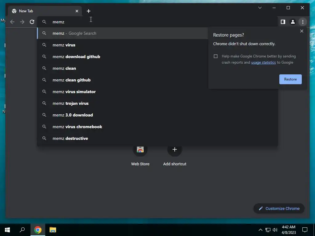Open Chrome three-dot menu
This screenshot has height=236, width=315.
[x=303, y=22]
